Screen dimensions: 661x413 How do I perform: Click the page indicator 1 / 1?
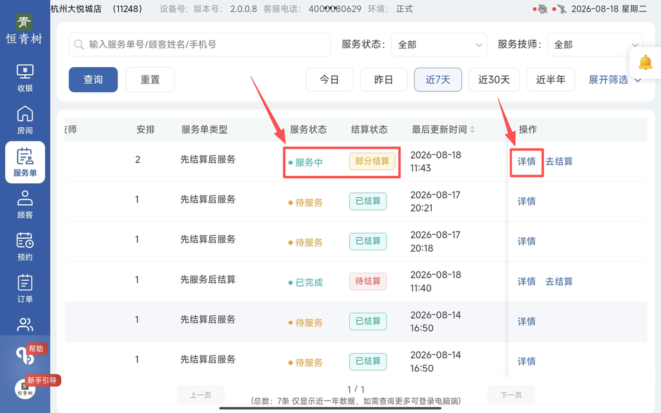356,389
